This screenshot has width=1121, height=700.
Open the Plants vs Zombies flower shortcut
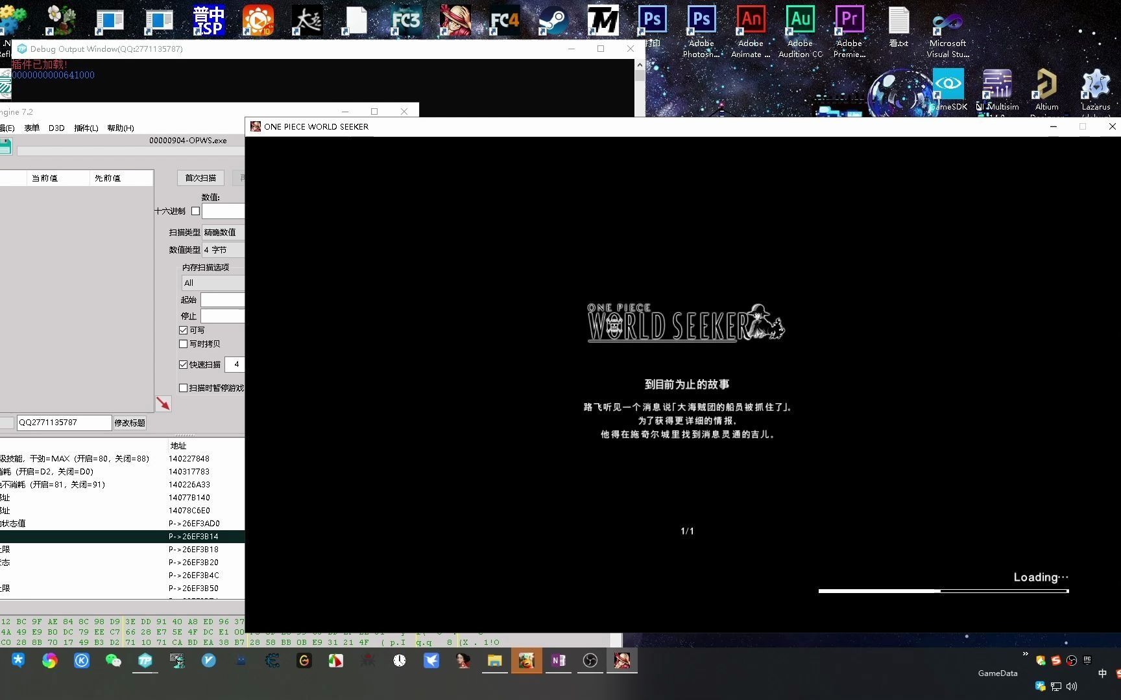pos(60,21)
